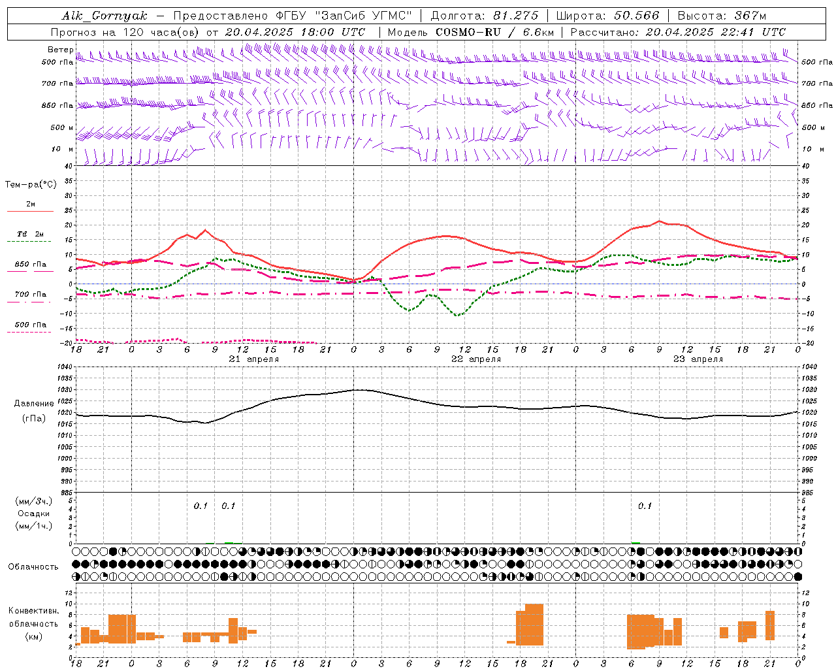This screenshot has height=669, width=836.
Task: Click the Alk_Gornyak station title
Action: (x=105, y=16)
